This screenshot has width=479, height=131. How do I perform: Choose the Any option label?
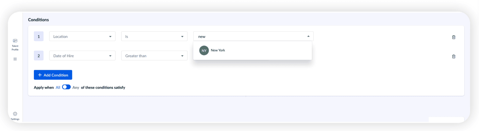pyautogui.click(x=76, y=88)
